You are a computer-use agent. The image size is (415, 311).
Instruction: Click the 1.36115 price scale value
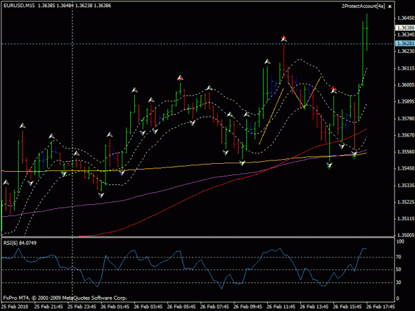coord(406,68)
